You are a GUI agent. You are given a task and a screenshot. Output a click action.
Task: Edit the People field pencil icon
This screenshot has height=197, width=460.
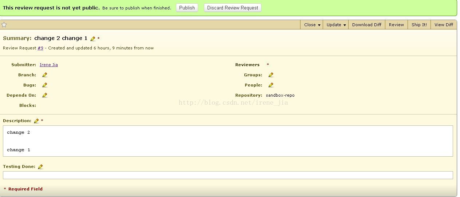(x=271, y=85)
